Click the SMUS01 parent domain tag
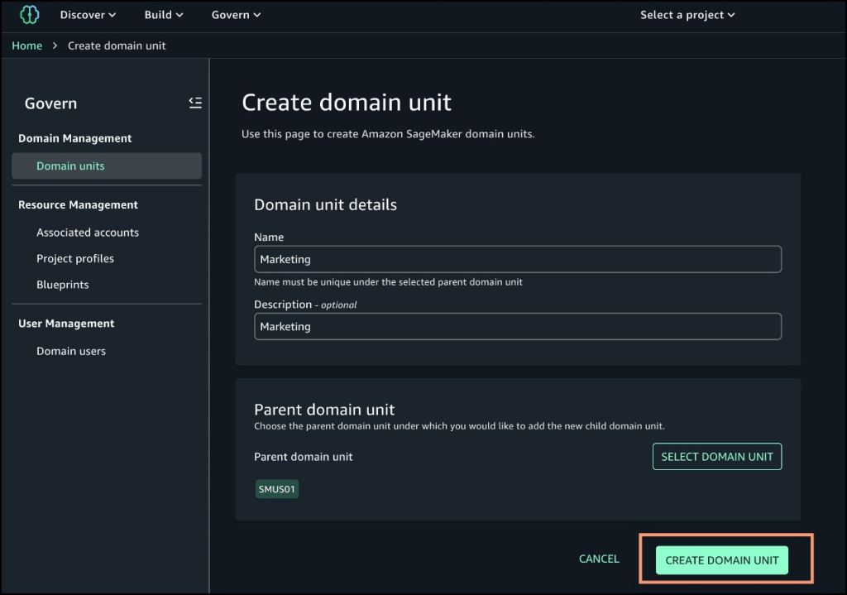Screen dimensions: 847x595 pos(276,489)
